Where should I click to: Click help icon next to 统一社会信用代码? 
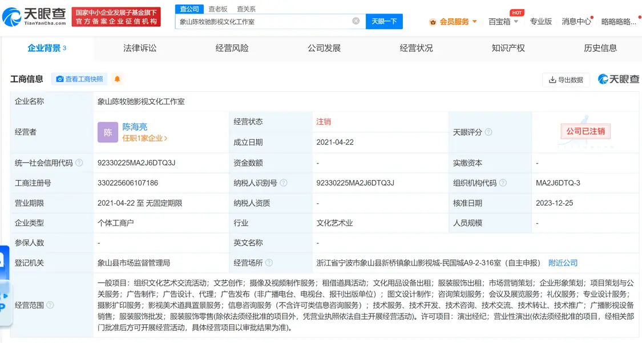[x=79, y=163]
